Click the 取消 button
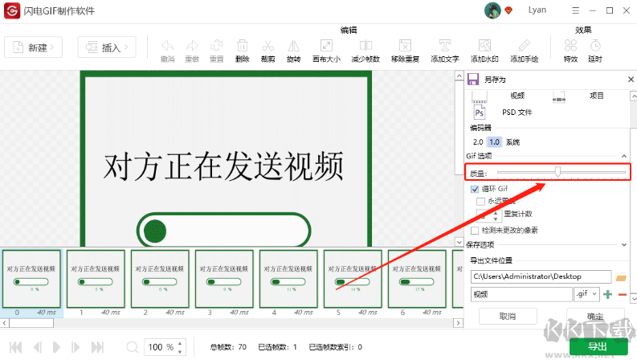637x360 pixels. (508, 317)
